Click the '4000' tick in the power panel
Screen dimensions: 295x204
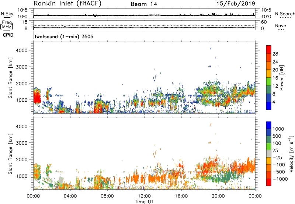point(22,50)
